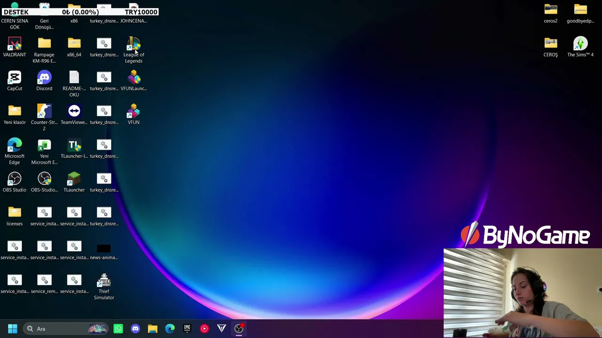This screenshot has width=602, height=338.
Task: Select the README-OKU text file
Action: [x=74, y=84]
